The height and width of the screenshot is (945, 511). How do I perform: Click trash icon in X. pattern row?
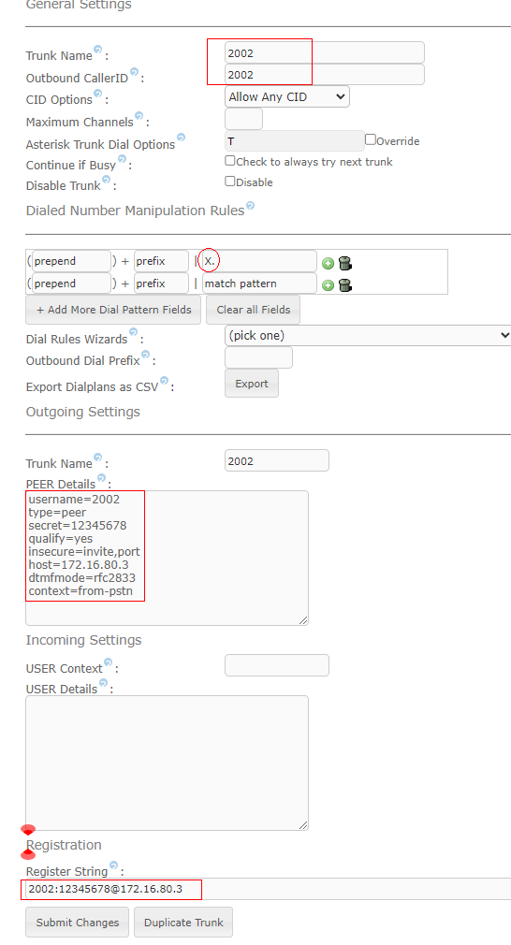pyautogui.click(x=345, y=263)
